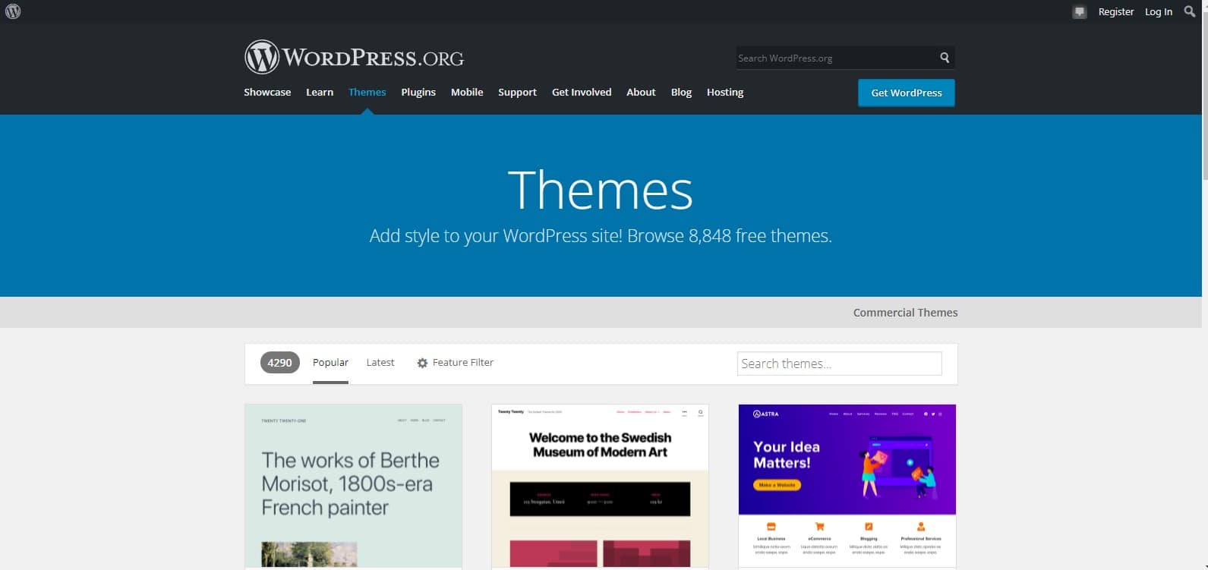Open the Commercial Themes link
The height and width of the screenshot is (570, 1208).
pos(905,312)
